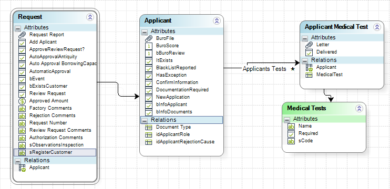Screen dimensions: 390x189
Task: Select the bInfoDocuments attribute
Action: point(174,112)
